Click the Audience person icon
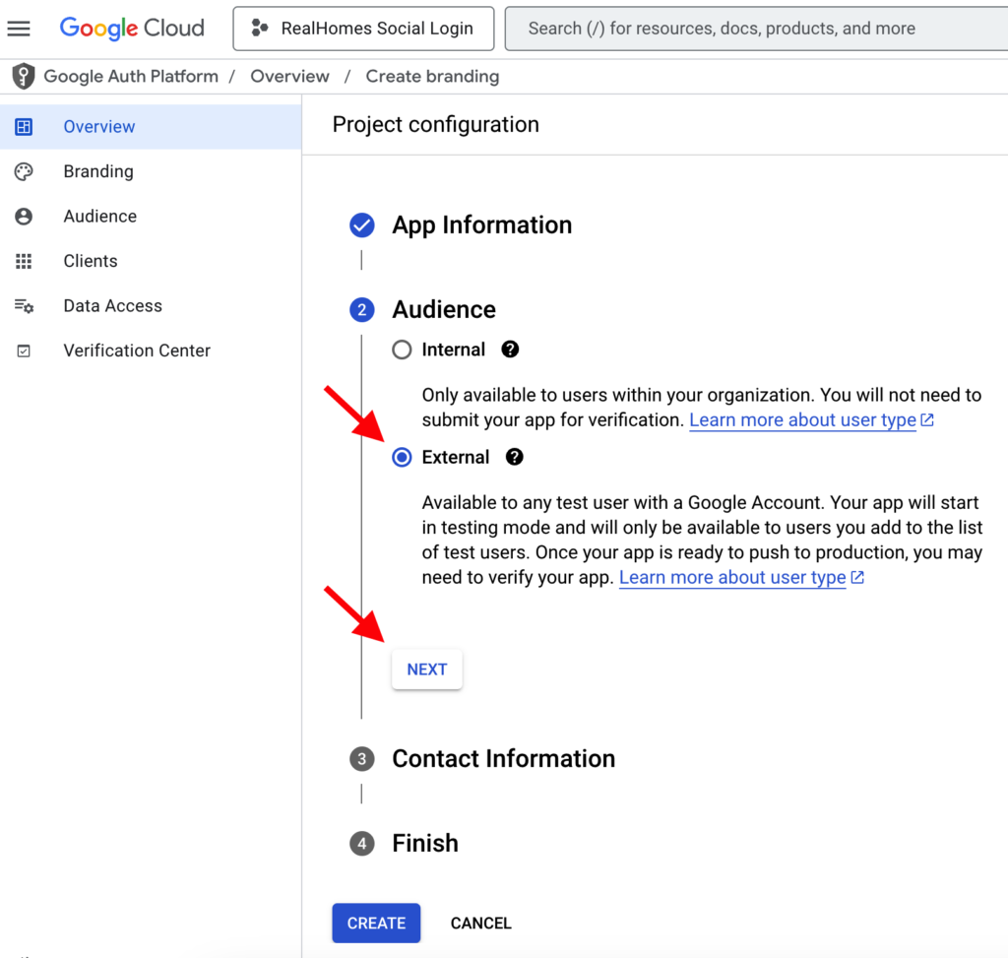Viewport: 1008px width, 958px height. click(x=24, y=216)
